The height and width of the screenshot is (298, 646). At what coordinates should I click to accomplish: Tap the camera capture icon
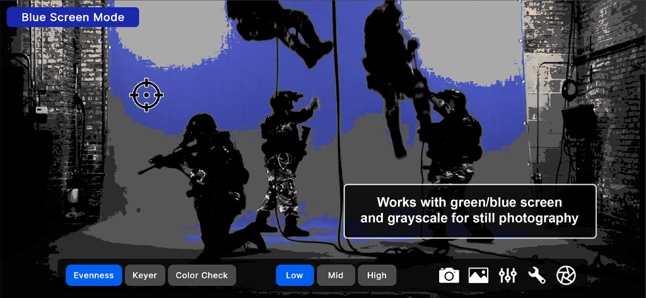pyautogui.click(x=449, y=275)
